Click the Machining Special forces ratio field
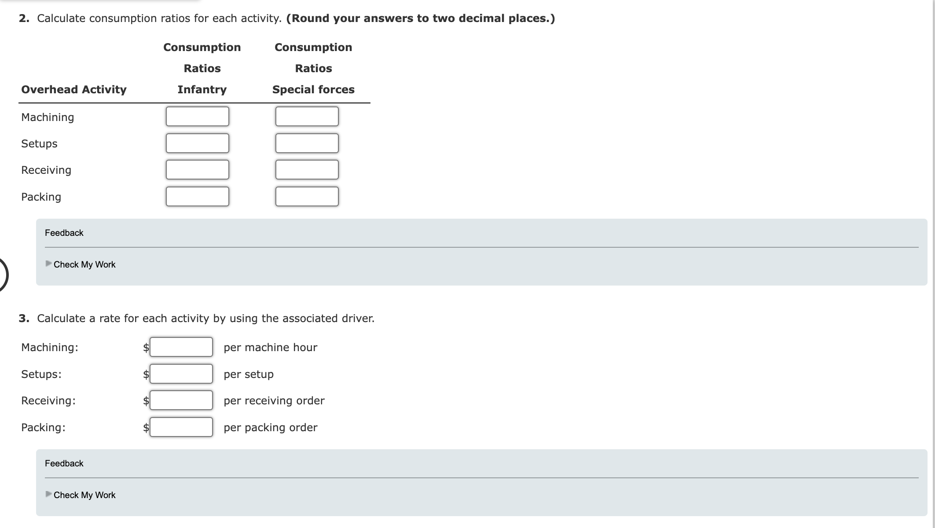The height and width of the screenshot is (528, 935). tap(307, 116)
